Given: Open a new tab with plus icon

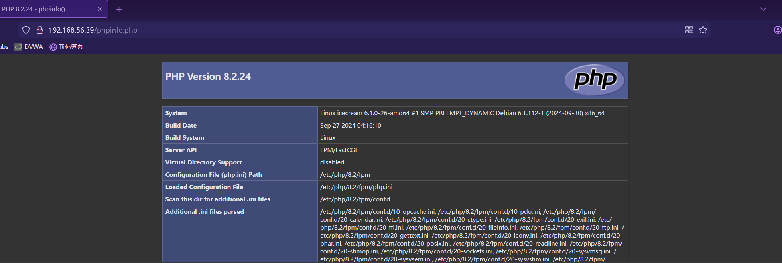Looking at the screenshot, I should coord(119,10).
